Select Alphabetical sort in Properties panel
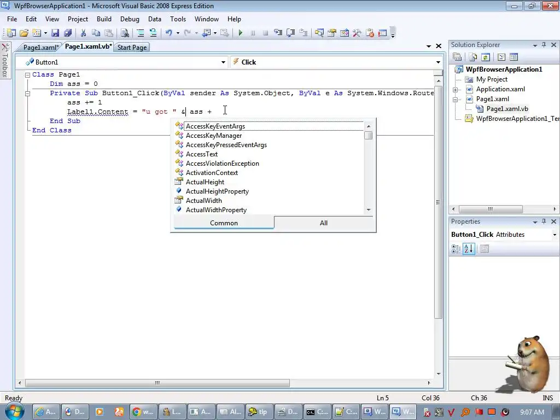Image resolution: width=560 pixels, height=420 pixels. (469, 249)
